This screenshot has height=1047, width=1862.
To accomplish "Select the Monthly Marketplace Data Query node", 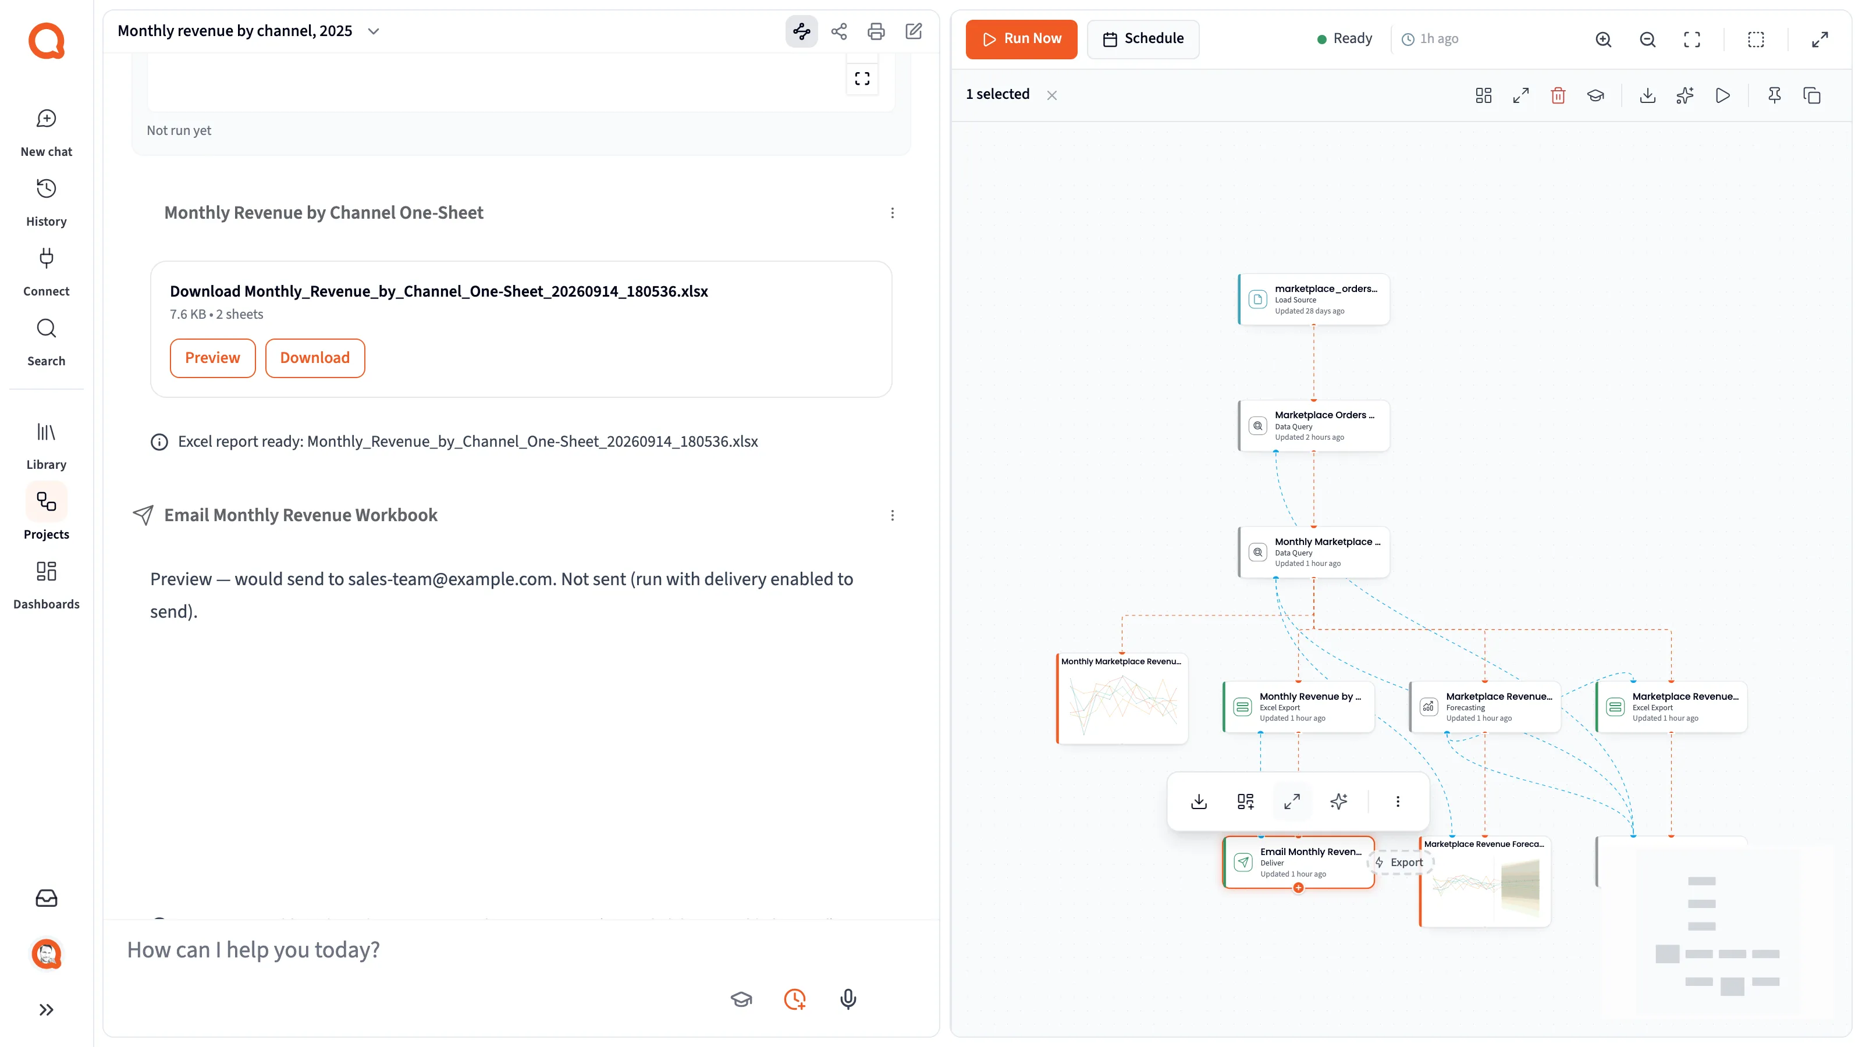I will [1313, 552].
